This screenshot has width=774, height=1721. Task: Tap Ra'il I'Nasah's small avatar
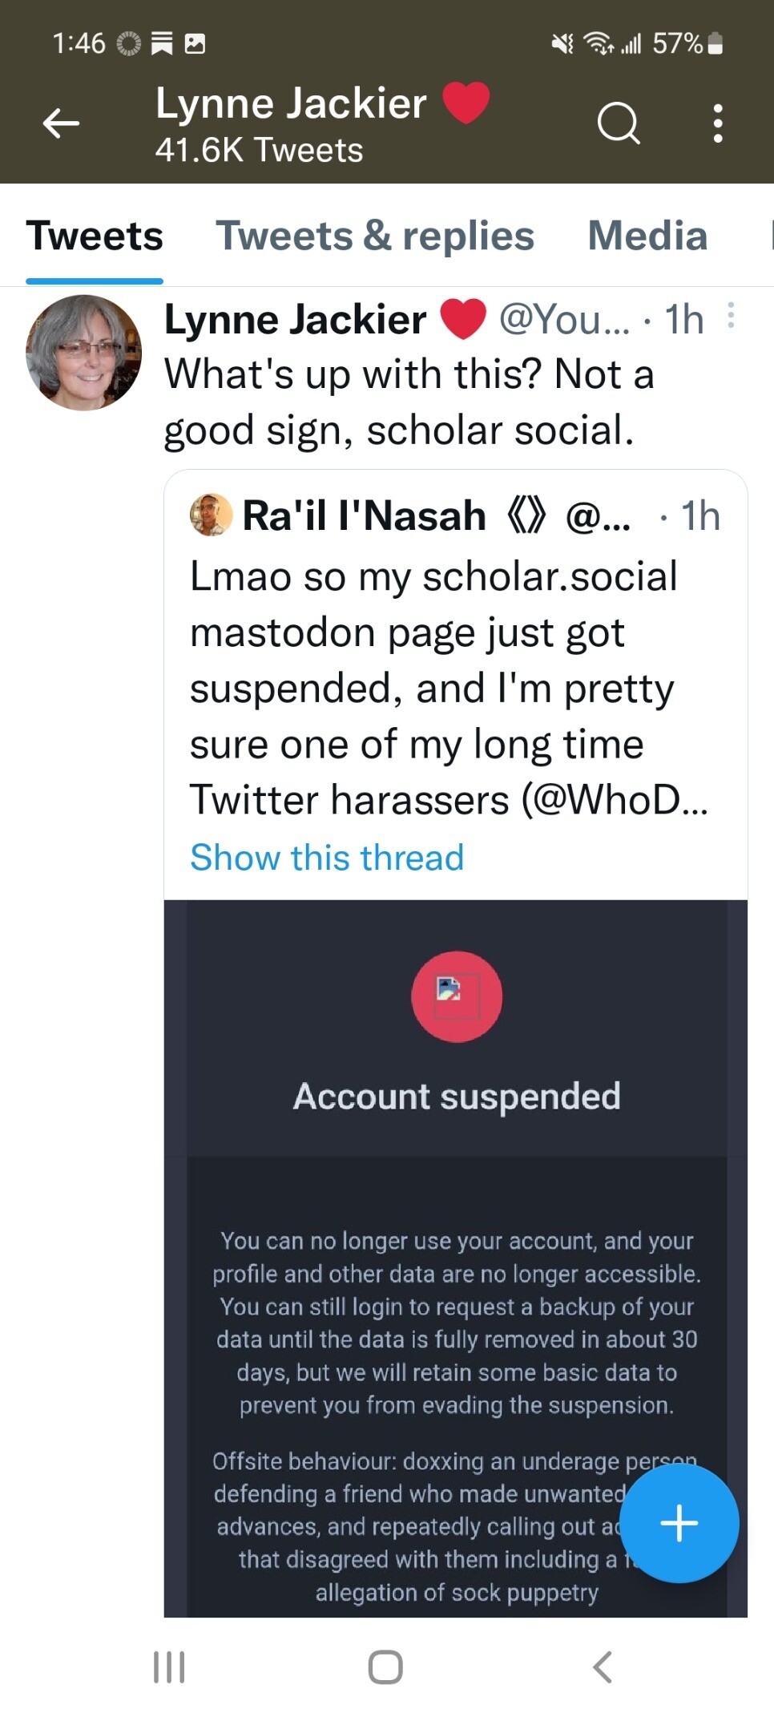pos(211,515)
